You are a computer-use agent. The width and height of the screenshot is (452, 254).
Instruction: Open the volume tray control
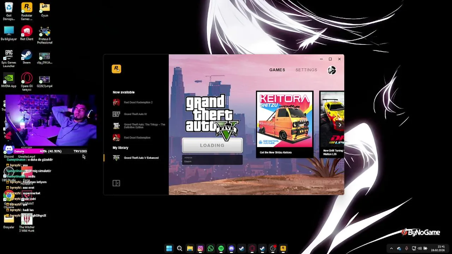click(420, 249)
